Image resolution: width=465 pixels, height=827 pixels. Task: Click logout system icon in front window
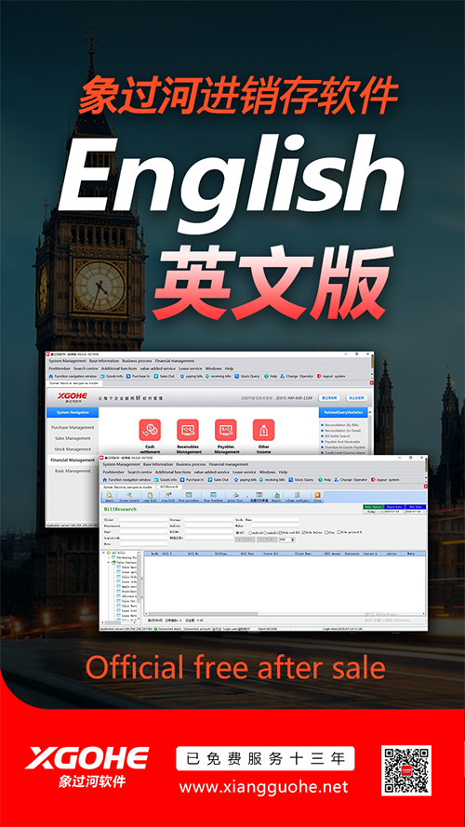[373, 479]
